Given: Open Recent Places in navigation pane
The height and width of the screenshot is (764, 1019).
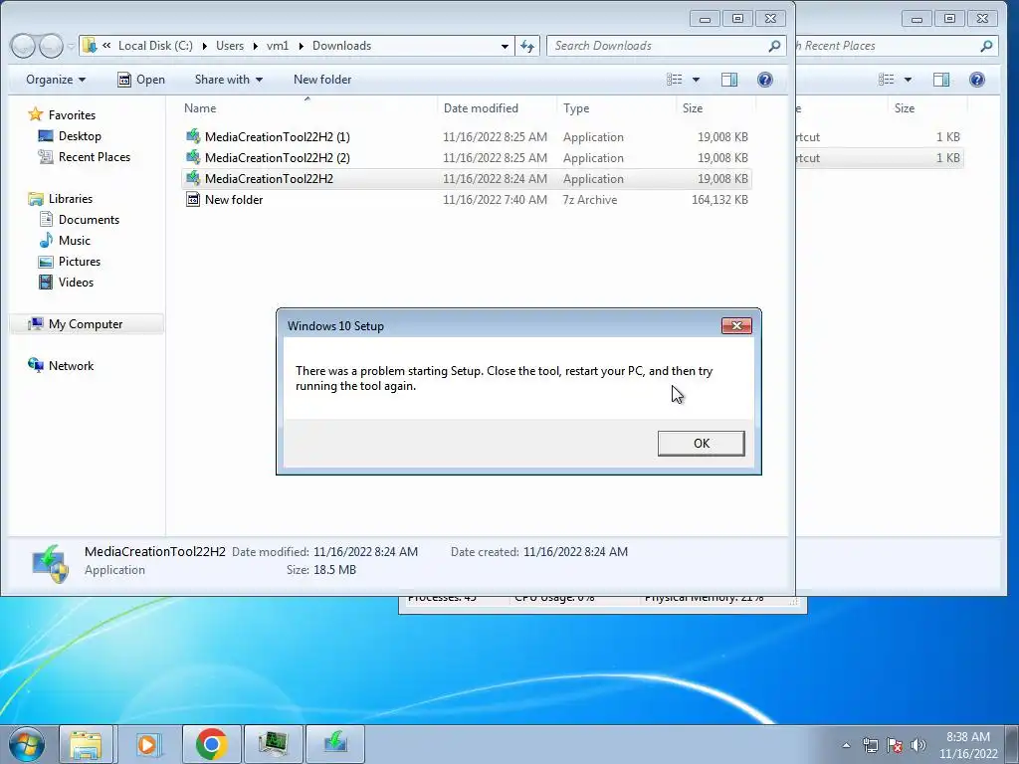Looking at the screenshot, I should pyautogui.click(x=95, y=156).
